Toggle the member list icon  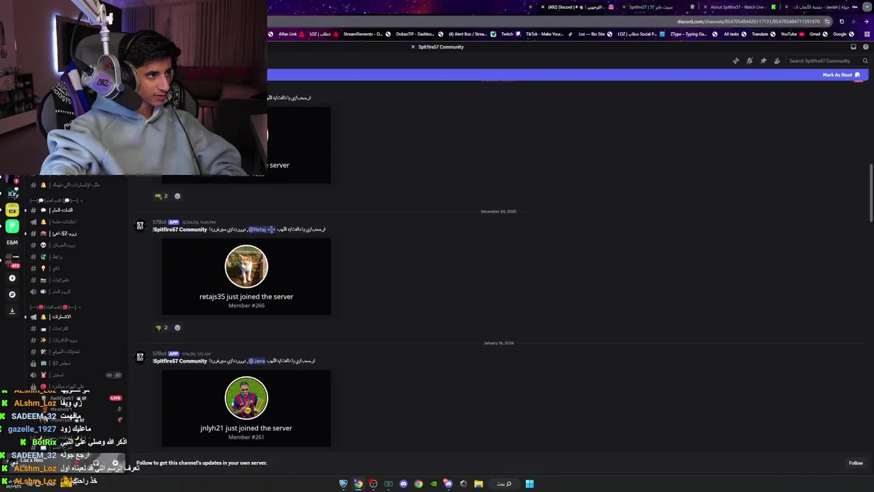pyautogui.click(x=777, y=61)
